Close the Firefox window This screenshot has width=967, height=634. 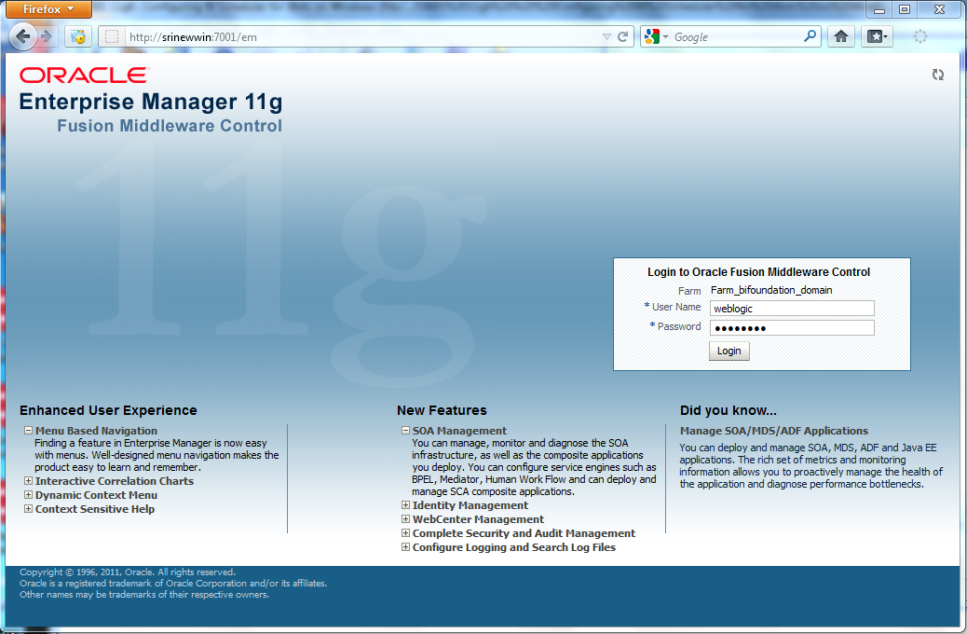tap(939, 9)
